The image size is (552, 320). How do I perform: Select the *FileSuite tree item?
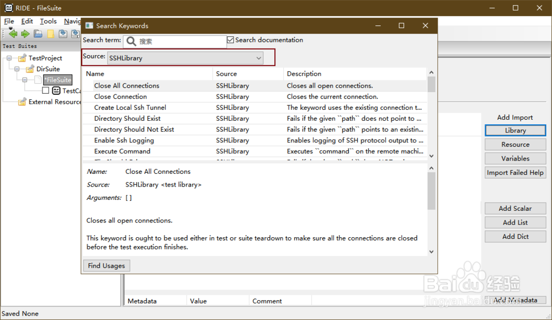pyautogui.click(x=58, y=80)
